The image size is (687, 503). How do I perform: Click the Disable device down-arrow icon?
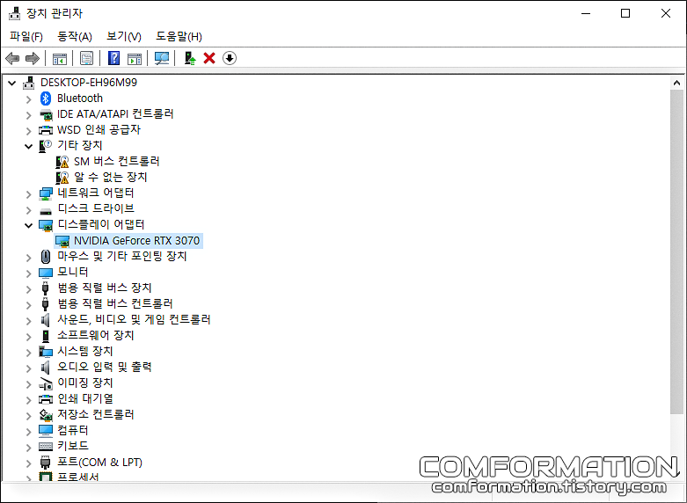point(230,58)
